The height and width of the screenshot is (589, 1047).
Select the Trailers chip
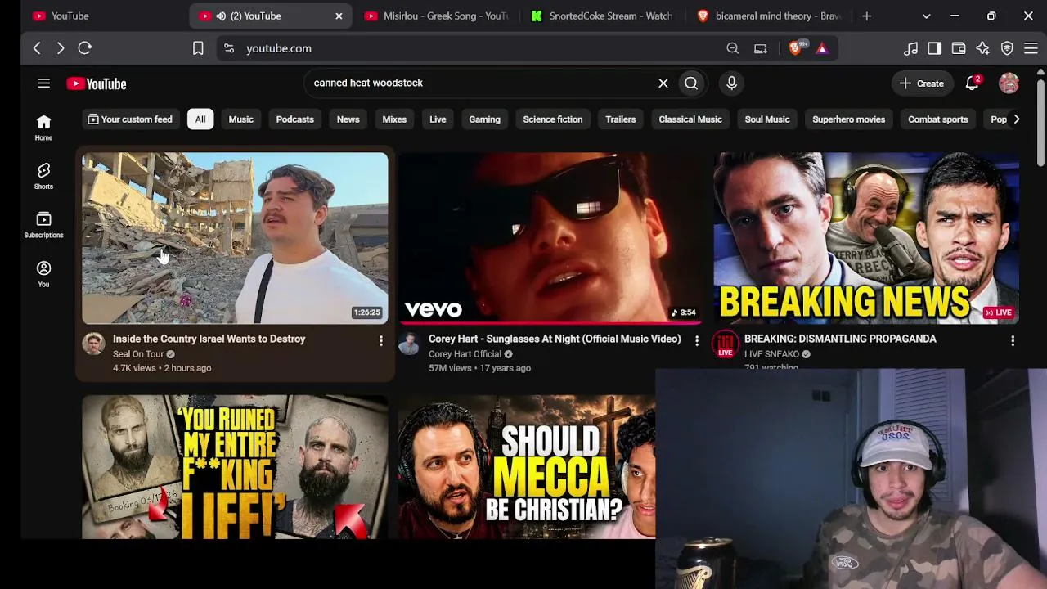coord(621,119)
